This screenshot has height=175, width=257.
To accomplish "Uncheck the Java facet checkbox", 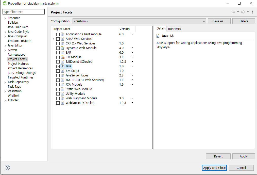I will 58,66.
